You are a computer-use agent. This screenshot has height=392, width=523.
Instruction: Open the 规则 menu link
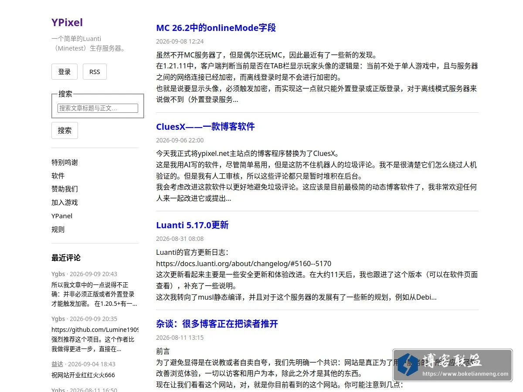pos(58,230)
